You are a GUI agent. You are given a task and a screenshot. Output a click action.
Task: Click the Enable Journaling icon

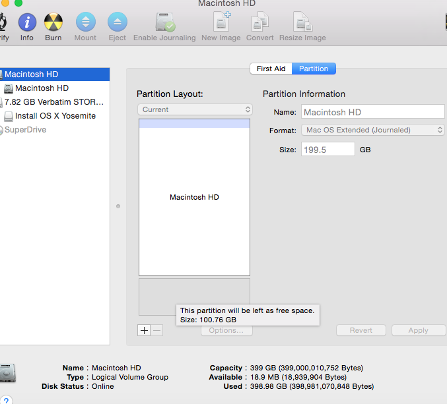click(x=165, y=22)
